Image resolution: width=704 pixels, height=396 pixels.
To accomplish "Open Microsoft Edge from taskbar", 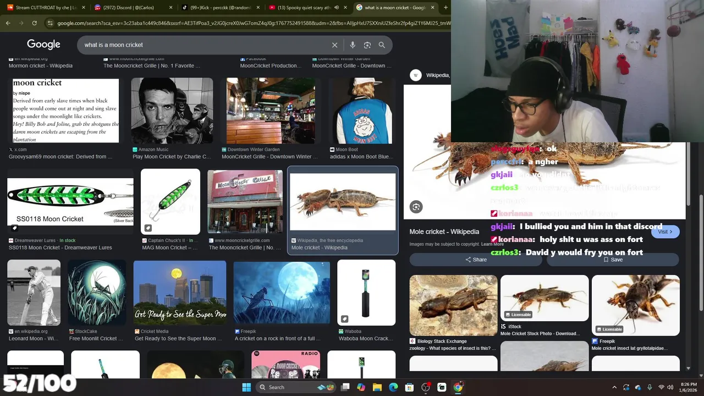I will [x=393, y=387].
